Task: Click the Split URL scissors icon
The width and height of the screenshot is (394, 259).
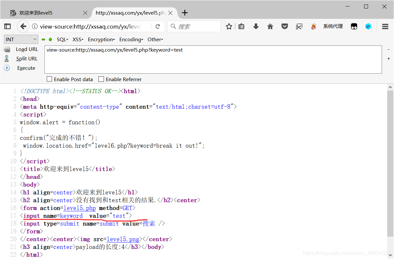Action: click(x=6, y=59)
